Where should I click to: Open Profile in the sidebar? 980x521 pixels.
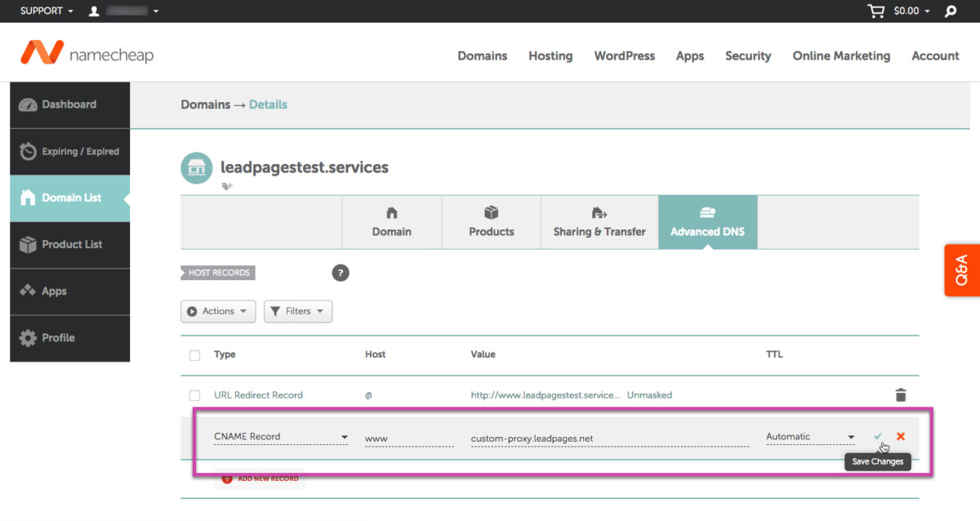69,337
